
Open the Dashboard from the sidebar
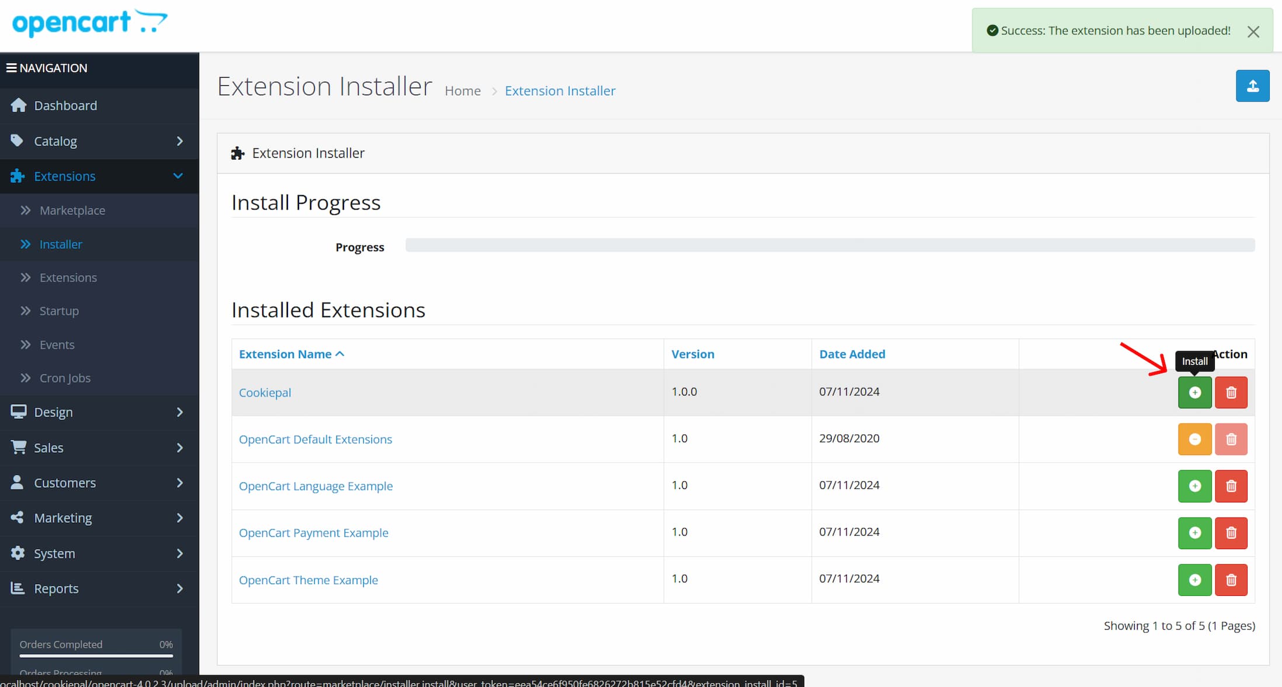pos(65,105)
